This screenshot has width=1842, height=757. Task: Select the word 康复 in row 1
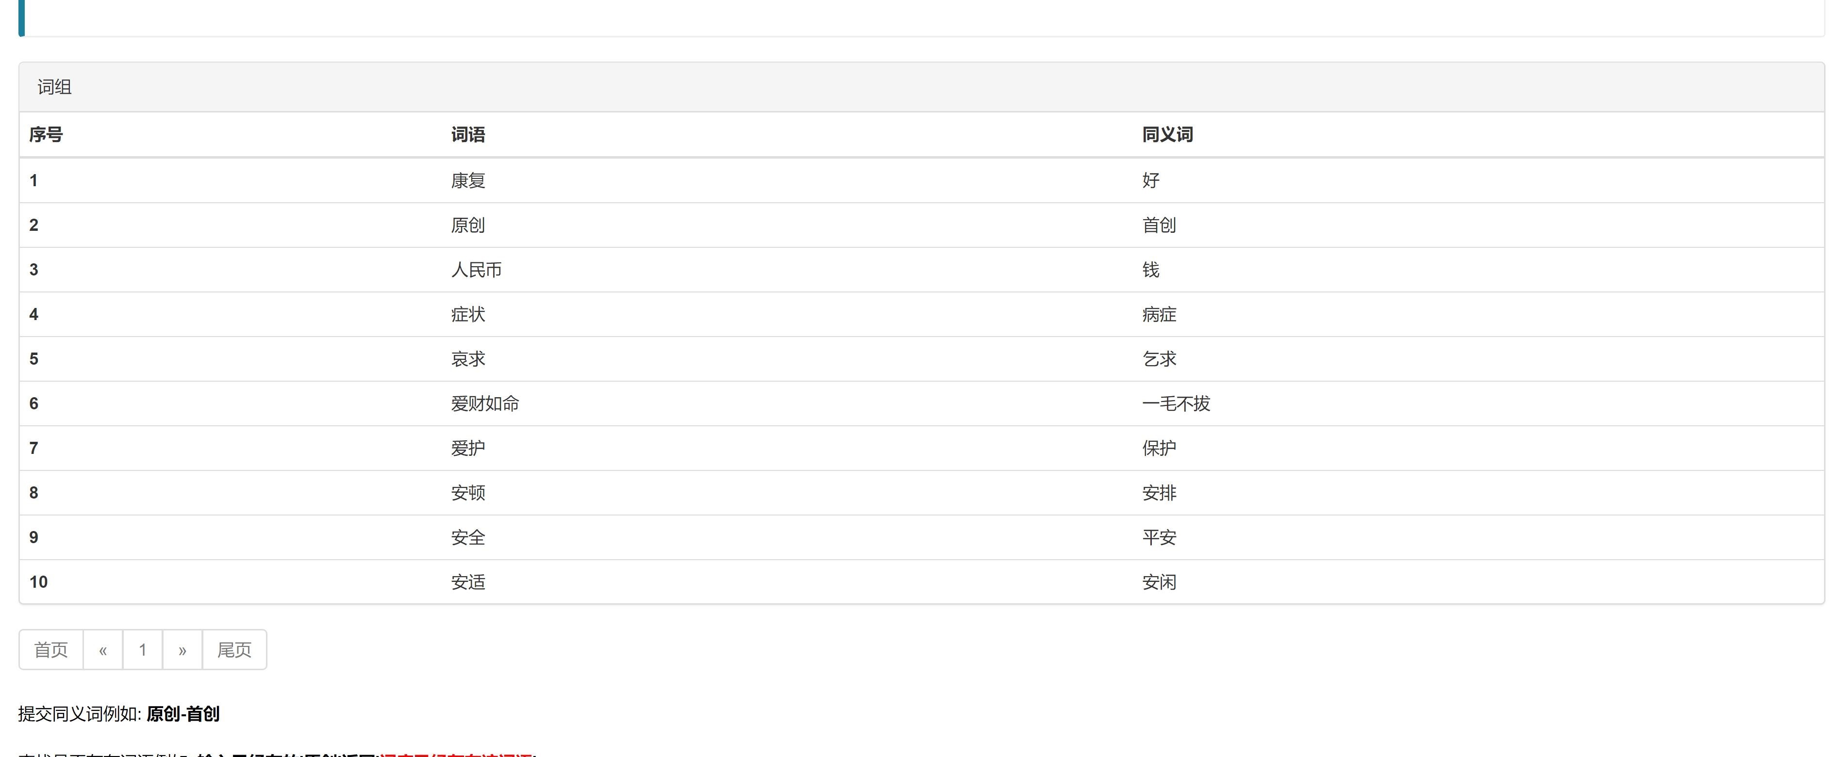[467, 181]
